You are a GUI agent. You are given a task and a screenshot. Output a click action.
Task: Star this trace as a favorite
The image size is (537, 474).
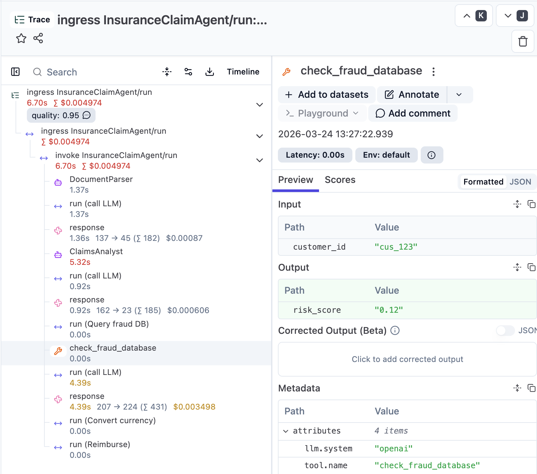[21, 39]
